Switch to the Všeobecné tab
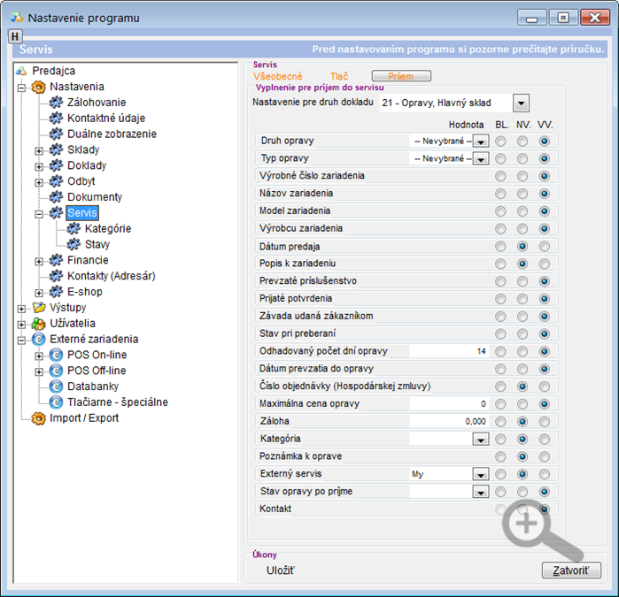The image size is (619, 597). (277, 76)
